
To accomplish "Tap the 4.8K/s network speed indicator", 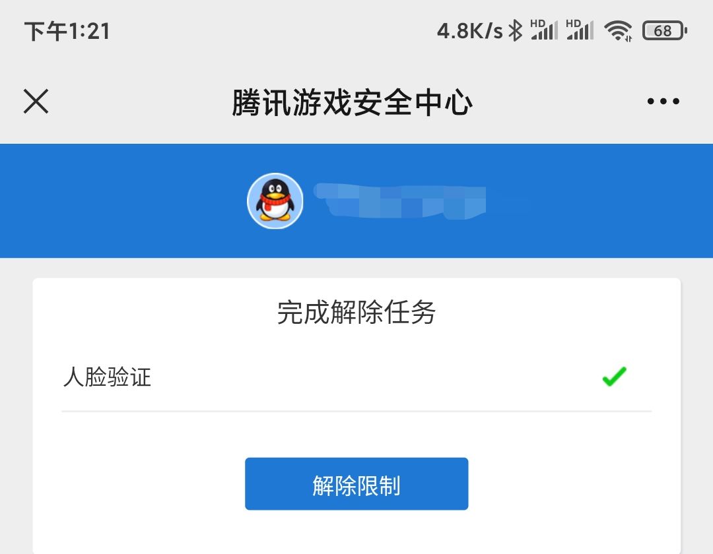I will tap(470, 32).
